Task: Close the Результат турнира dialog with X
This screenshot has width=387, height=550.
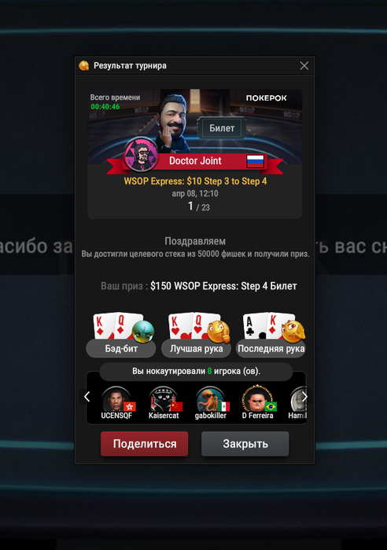Action: coord(304,65)
